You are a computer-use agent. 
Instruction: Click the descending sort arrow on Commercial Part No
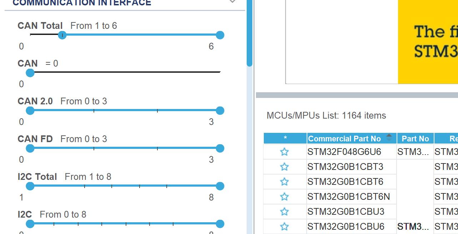pyautogui.click(x=390, y=140)
